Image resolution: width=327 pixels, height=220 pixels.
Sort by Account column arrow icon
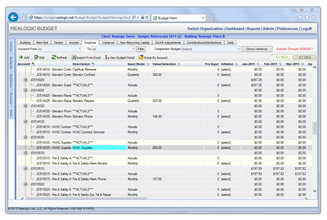coord(33,64)
